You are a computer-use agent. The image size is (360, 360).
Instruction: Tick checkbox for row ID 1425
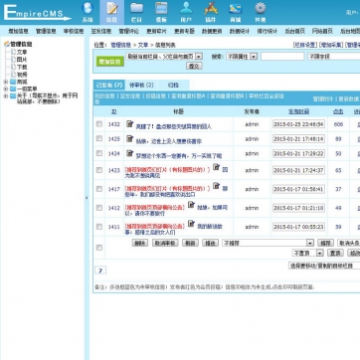[x=99, y=138]
